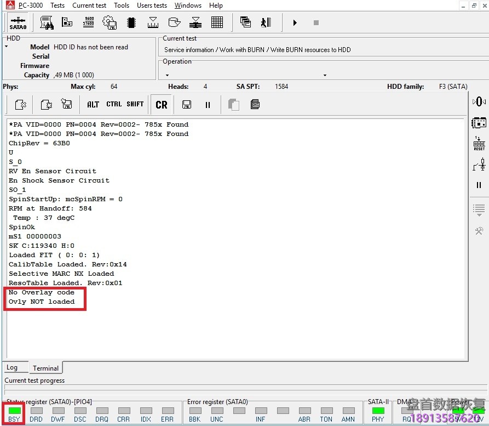489x426 pixels.
Task: Open the sector grid view icon
Action: click(217, 22)
